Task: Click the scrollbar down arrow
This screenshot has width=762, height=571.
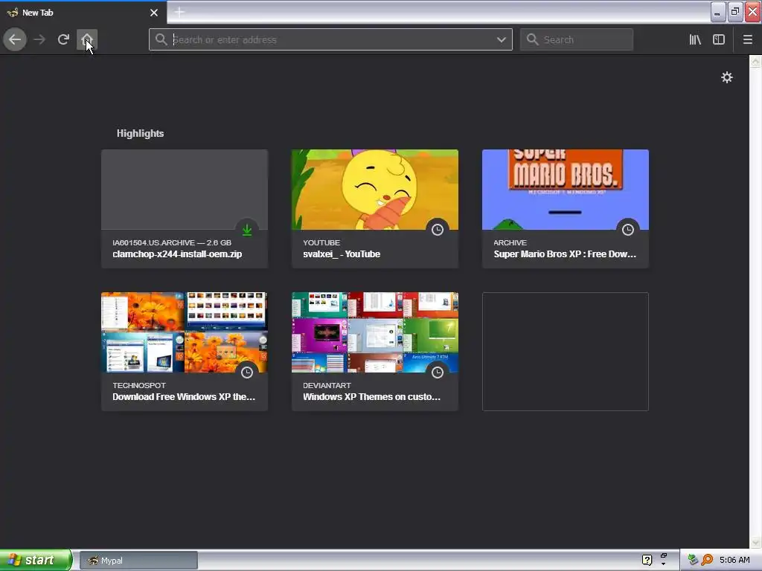Action: [x=755, y=542]
